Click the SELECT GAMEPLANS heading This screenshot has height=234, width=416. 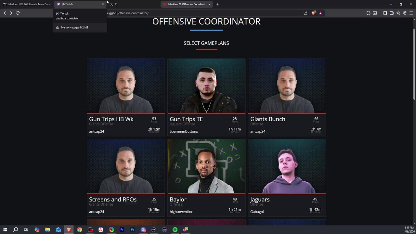pyautogui.click(x=206, y=43)
